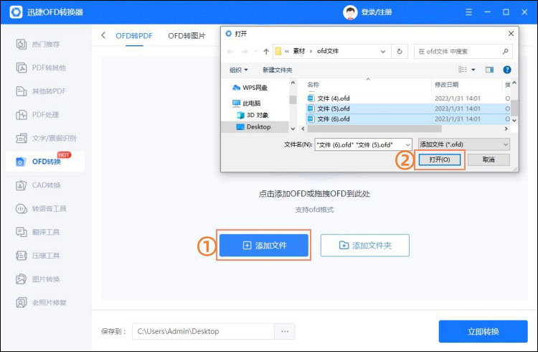Open the 热门推荐 sidebar section

[x=38, y=45]
